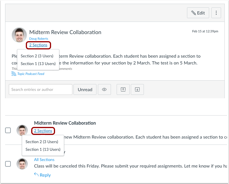
Task: Click Doug Roberts's profile avatar
Action: (19, 35)
